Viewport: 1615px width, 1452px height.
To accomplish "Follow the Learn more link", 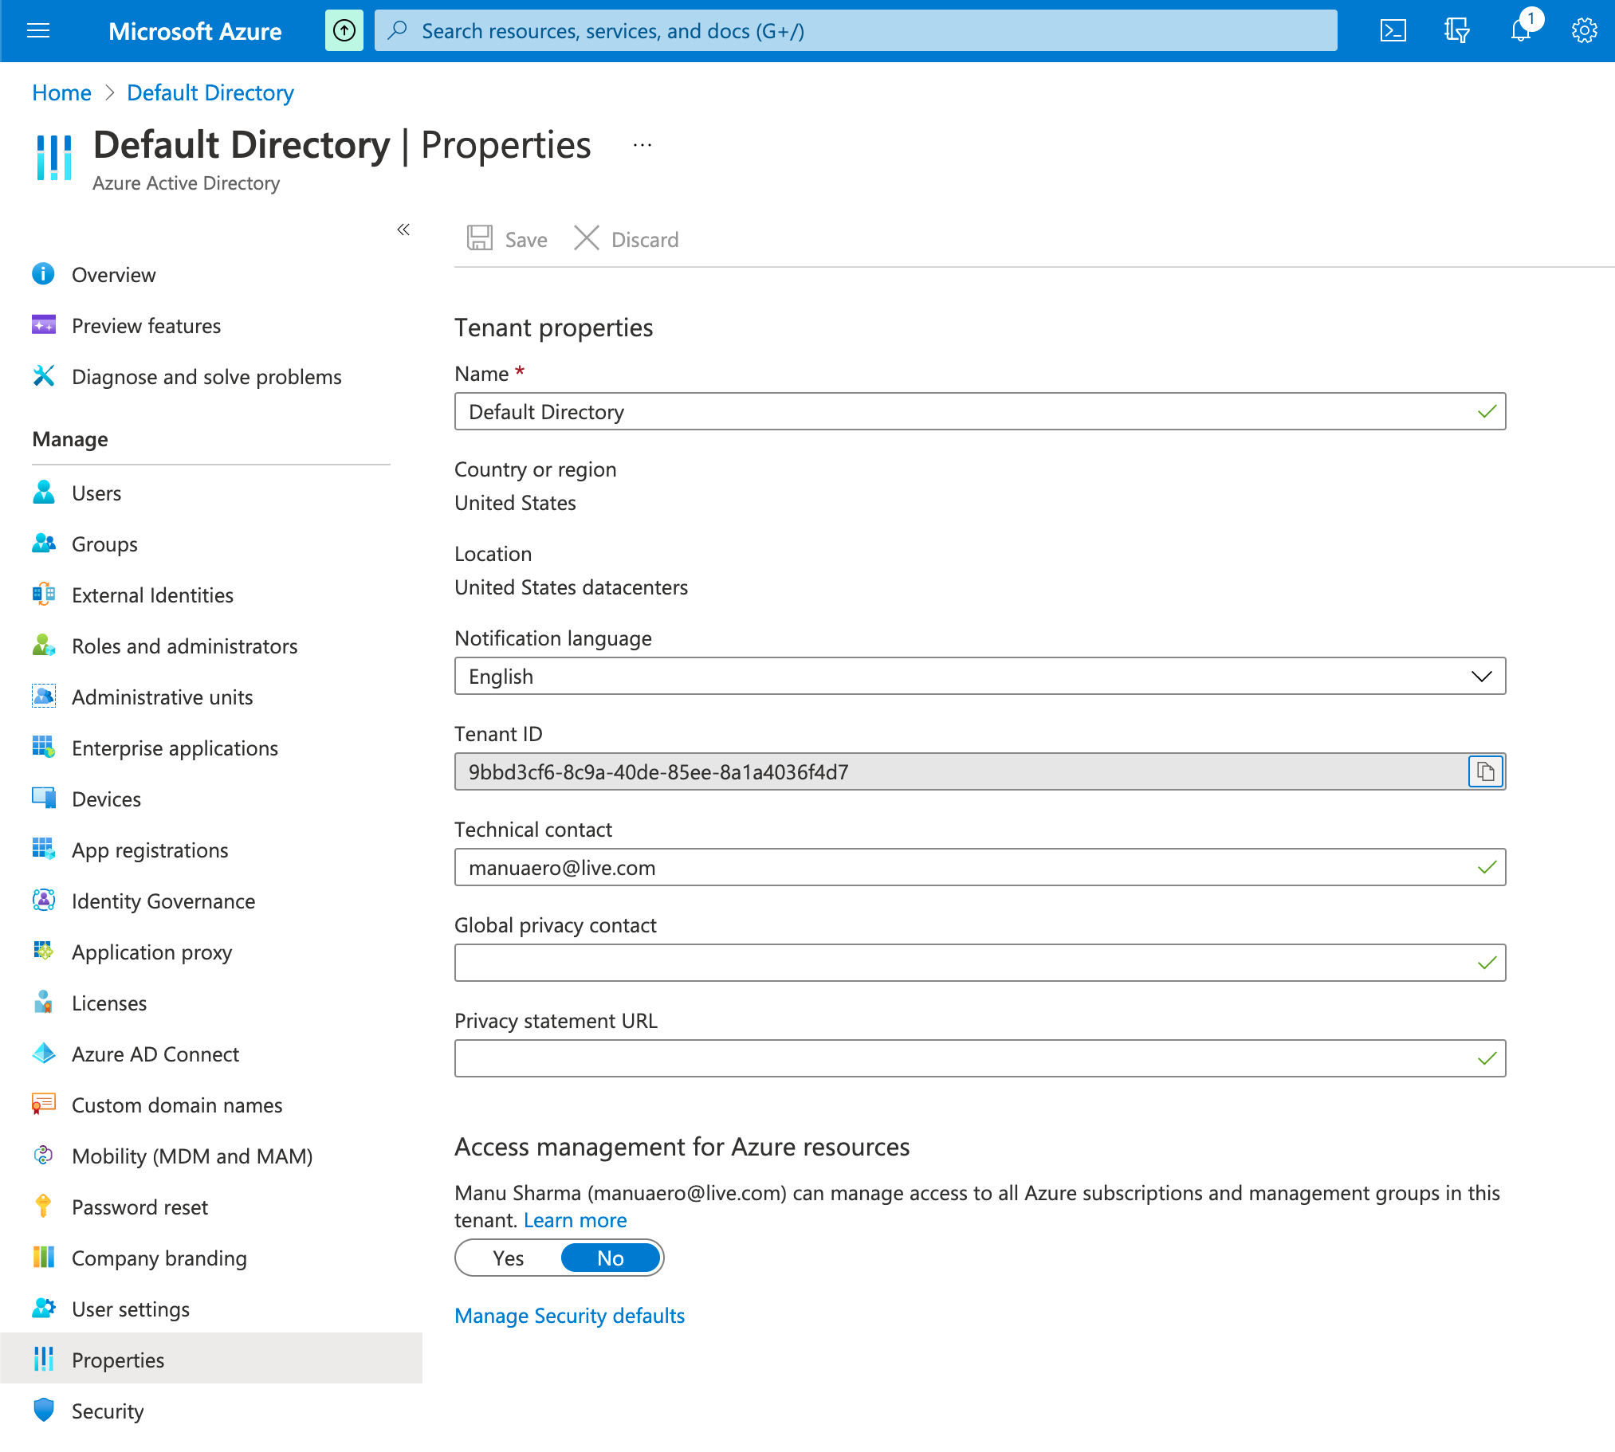I will point(576,1220).
